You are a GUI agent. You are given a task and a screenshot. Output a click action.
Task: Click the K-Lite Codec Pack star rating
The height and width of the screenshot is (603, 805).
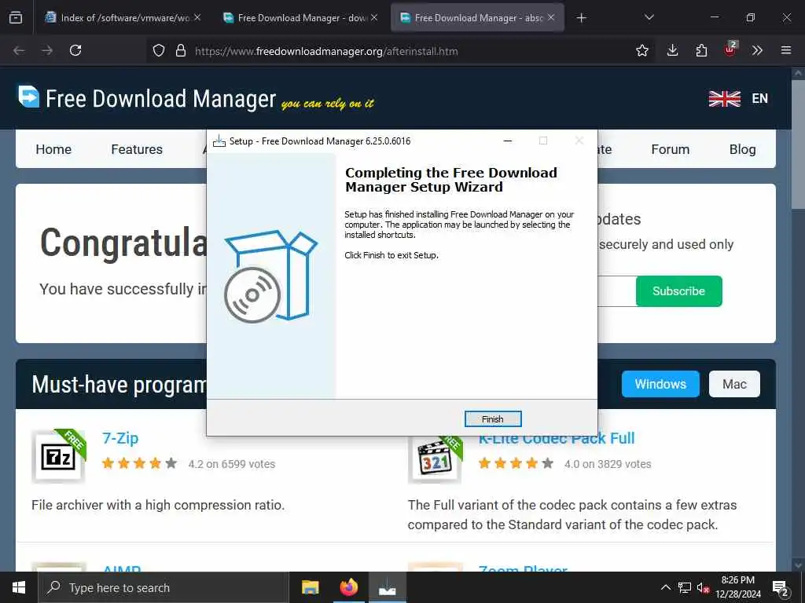coord(516,463)
